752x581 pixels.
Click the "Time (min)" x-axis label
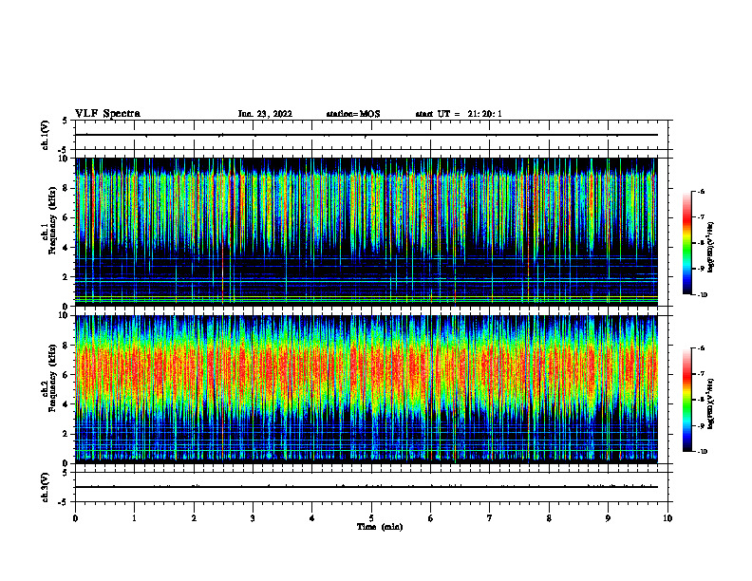380,527
